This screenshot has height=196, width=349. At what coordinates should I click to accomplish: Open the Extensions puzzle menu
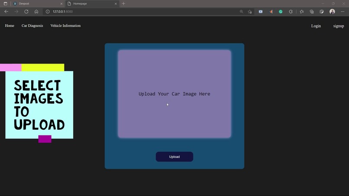coord(291,12)
